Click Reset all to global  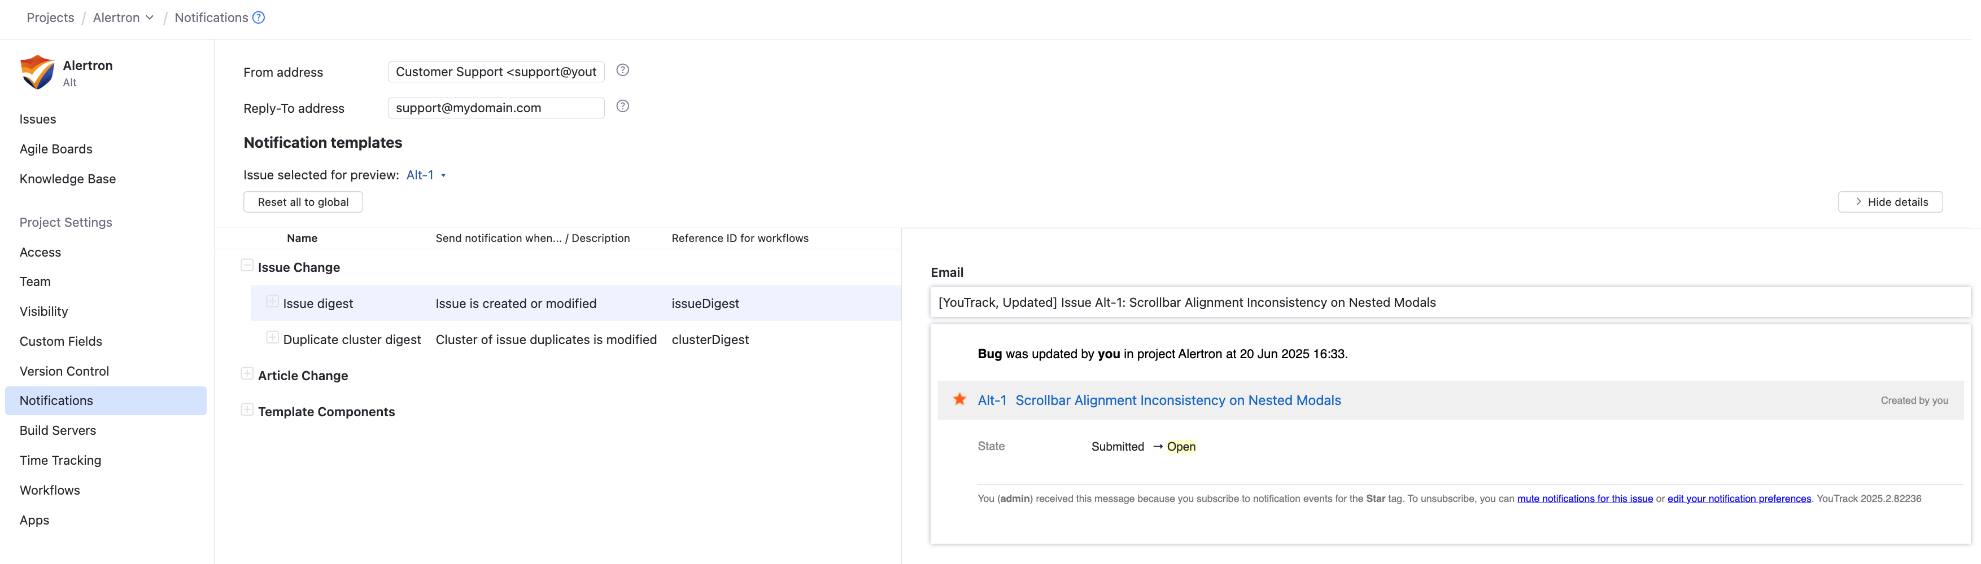[302, 201]
